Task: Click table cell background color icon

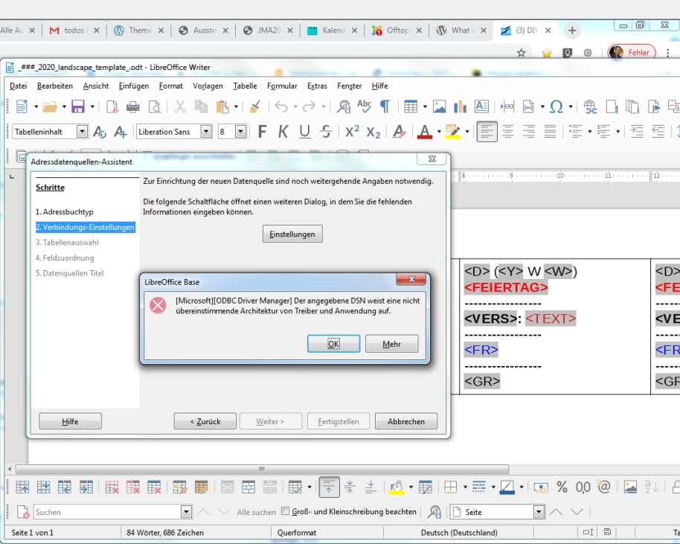Action: click(x=396, y=487)
